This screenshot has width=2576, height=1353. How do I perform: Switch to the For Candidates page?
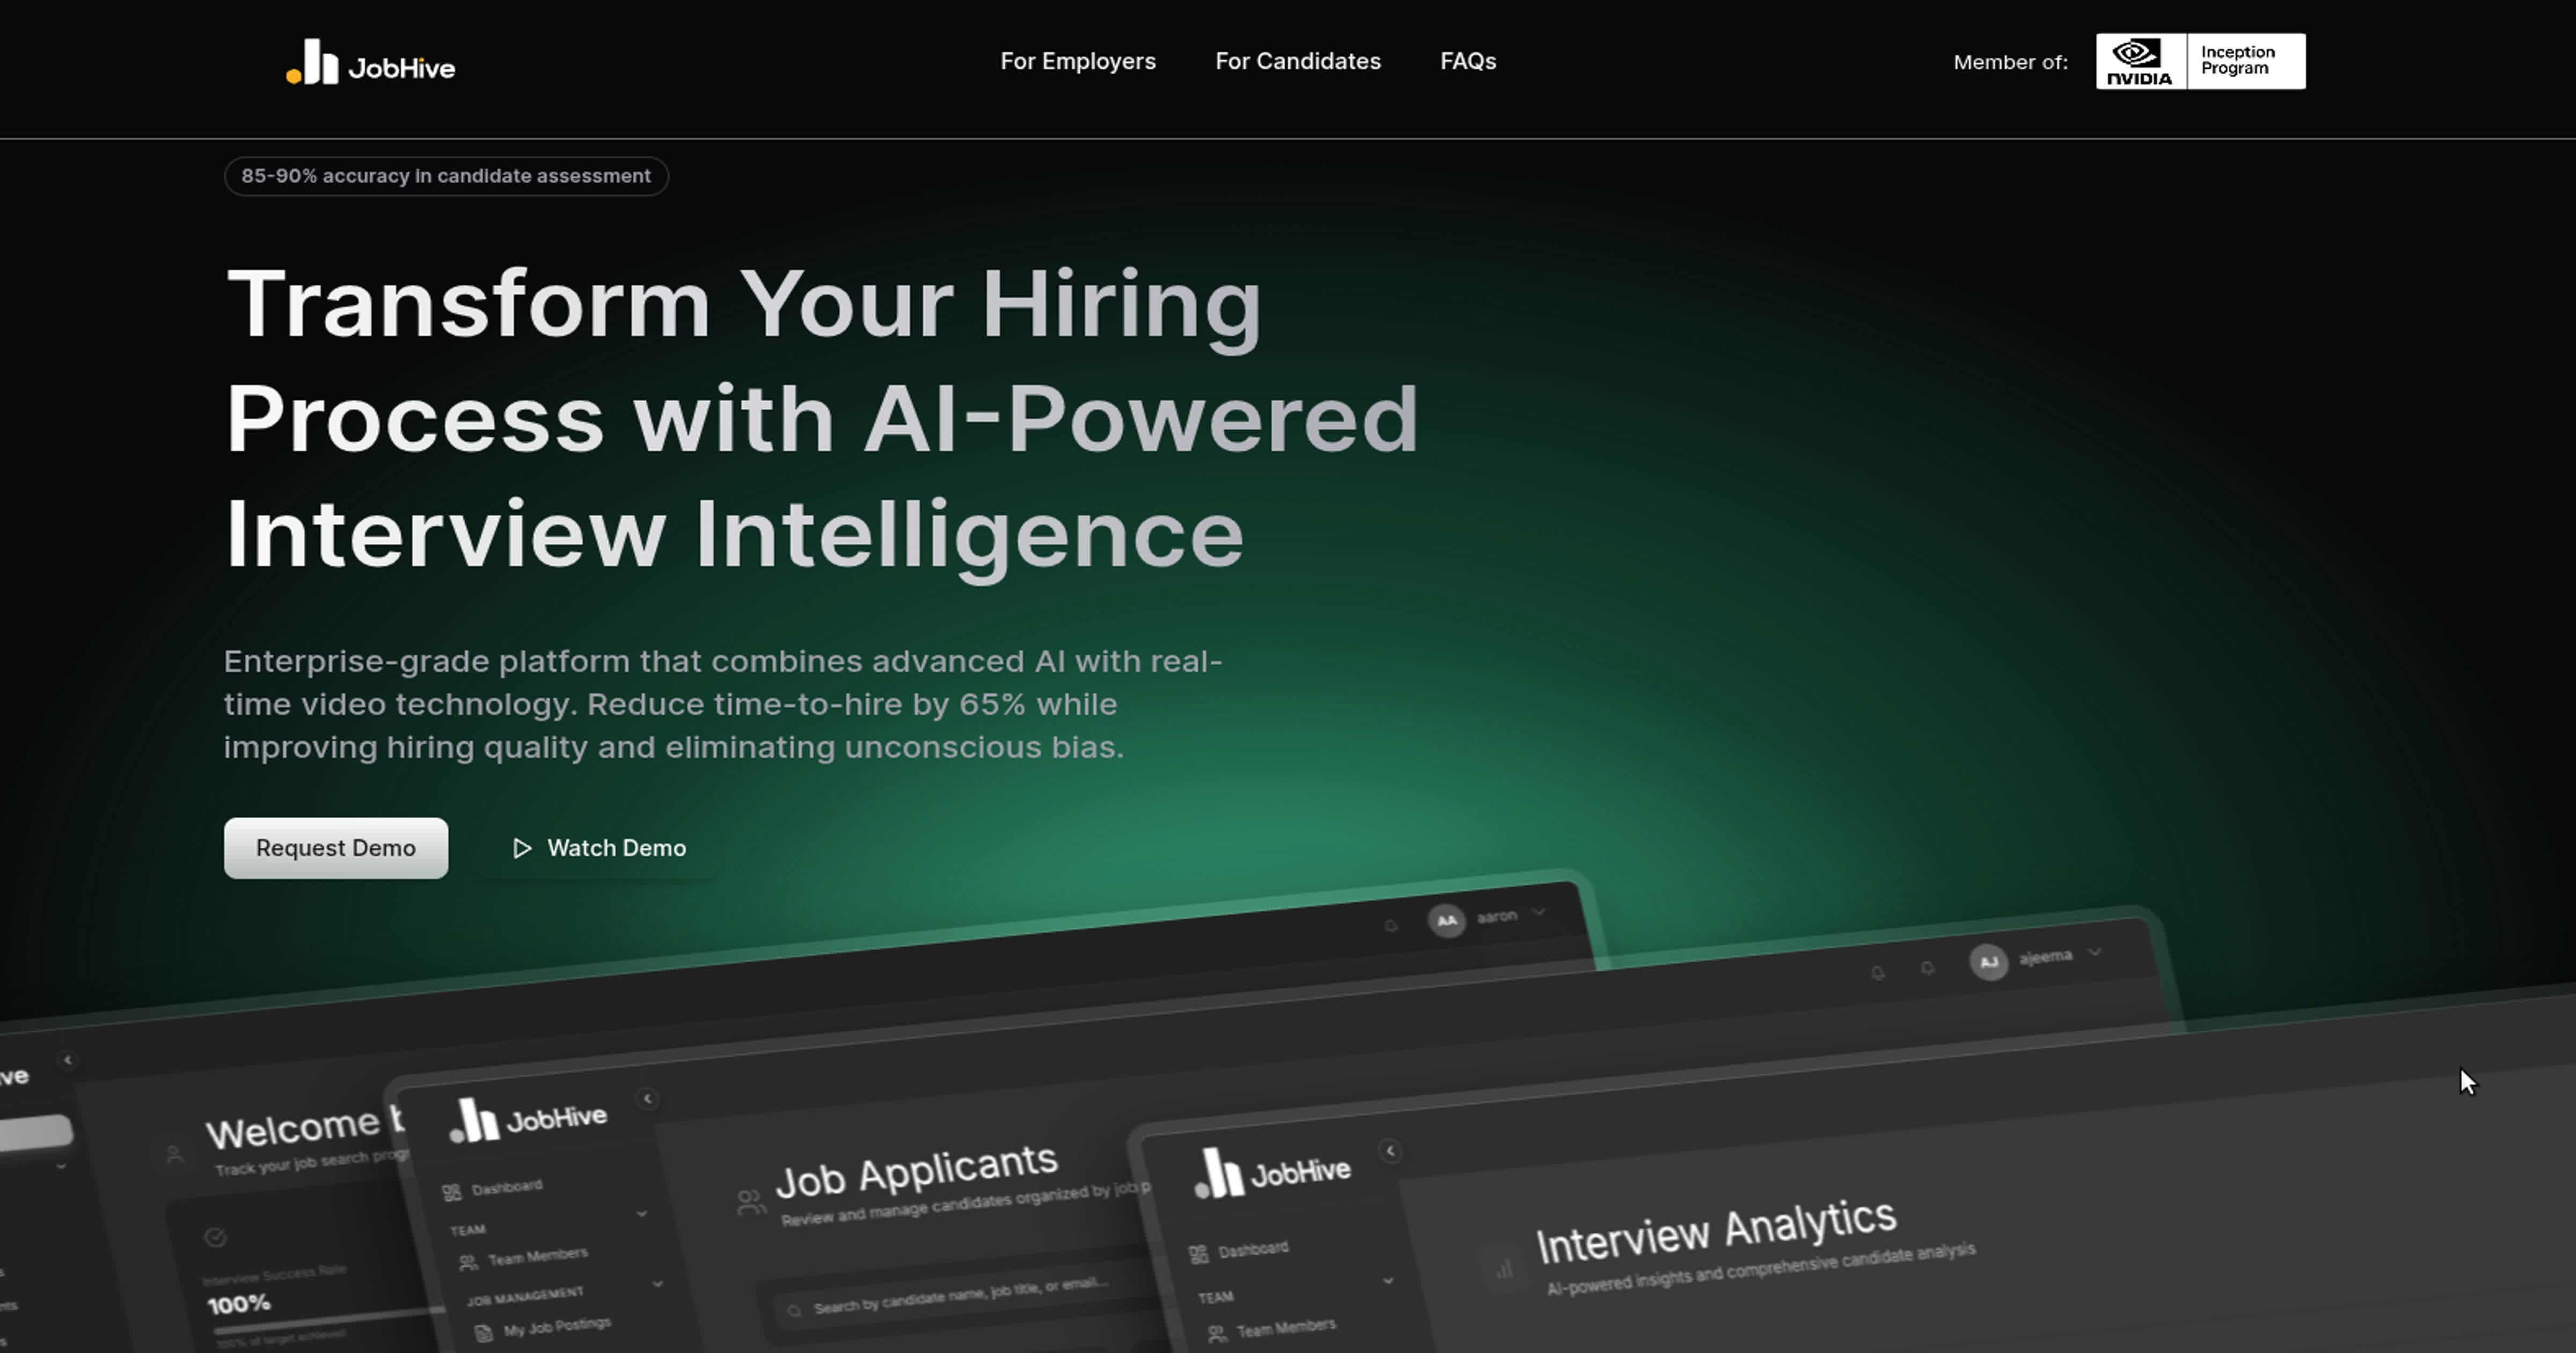click(x=1297, y=61)
